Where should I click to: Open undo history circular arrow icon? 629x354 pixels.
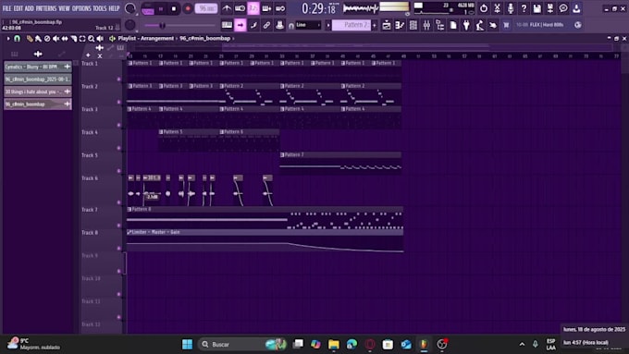click(484, 8)
